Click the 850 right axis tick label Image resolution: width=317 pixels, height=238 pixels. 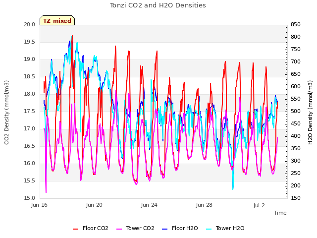(x=296, y=24)
